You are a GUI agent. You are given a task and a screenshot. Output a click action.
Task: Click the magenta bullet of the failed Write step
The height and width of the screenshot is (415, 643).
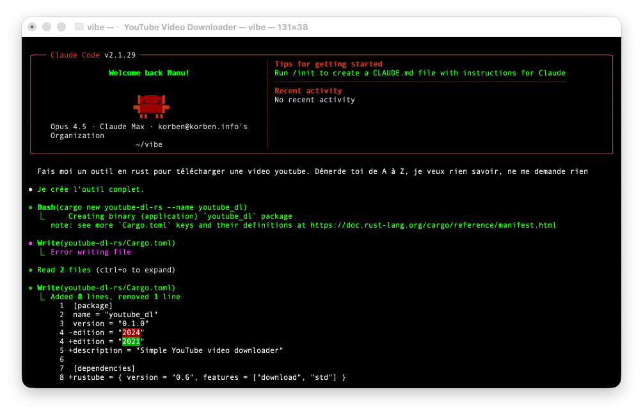pyautogui.click(x=30, y=244)
